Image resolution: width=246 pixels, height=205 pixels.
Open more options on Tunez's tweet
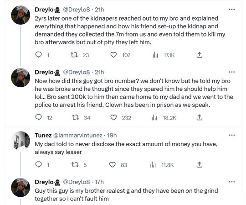pos(232,135)
